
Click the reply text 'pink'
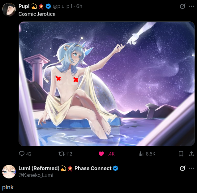(8, 187)
